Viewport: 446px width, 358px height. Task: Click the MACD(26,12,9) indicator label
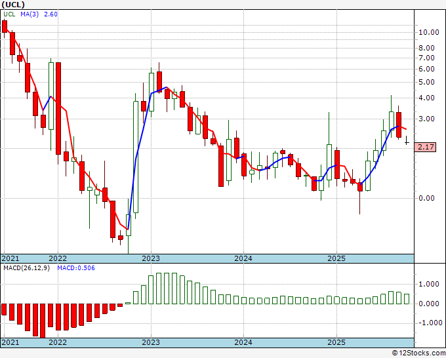click(x=26, y=268)
